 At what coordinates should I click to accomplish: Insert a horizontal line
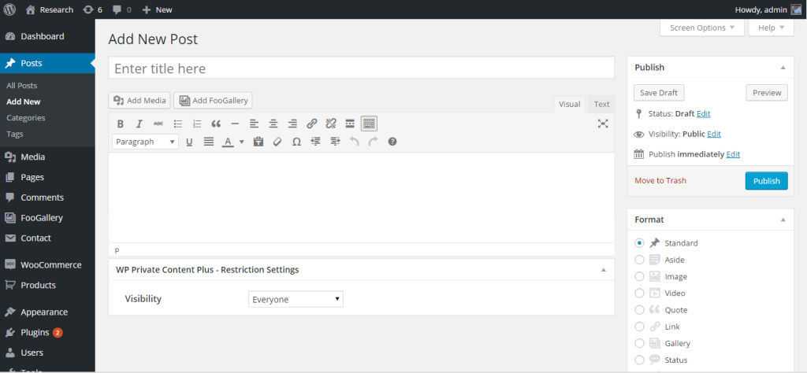(x=235, y=124)
